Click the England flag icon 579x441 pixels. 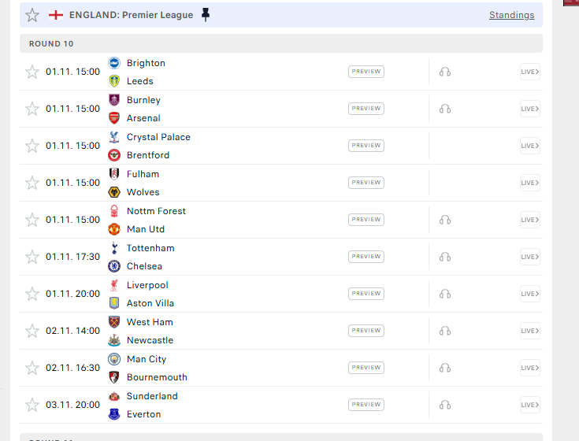[56, 15]
